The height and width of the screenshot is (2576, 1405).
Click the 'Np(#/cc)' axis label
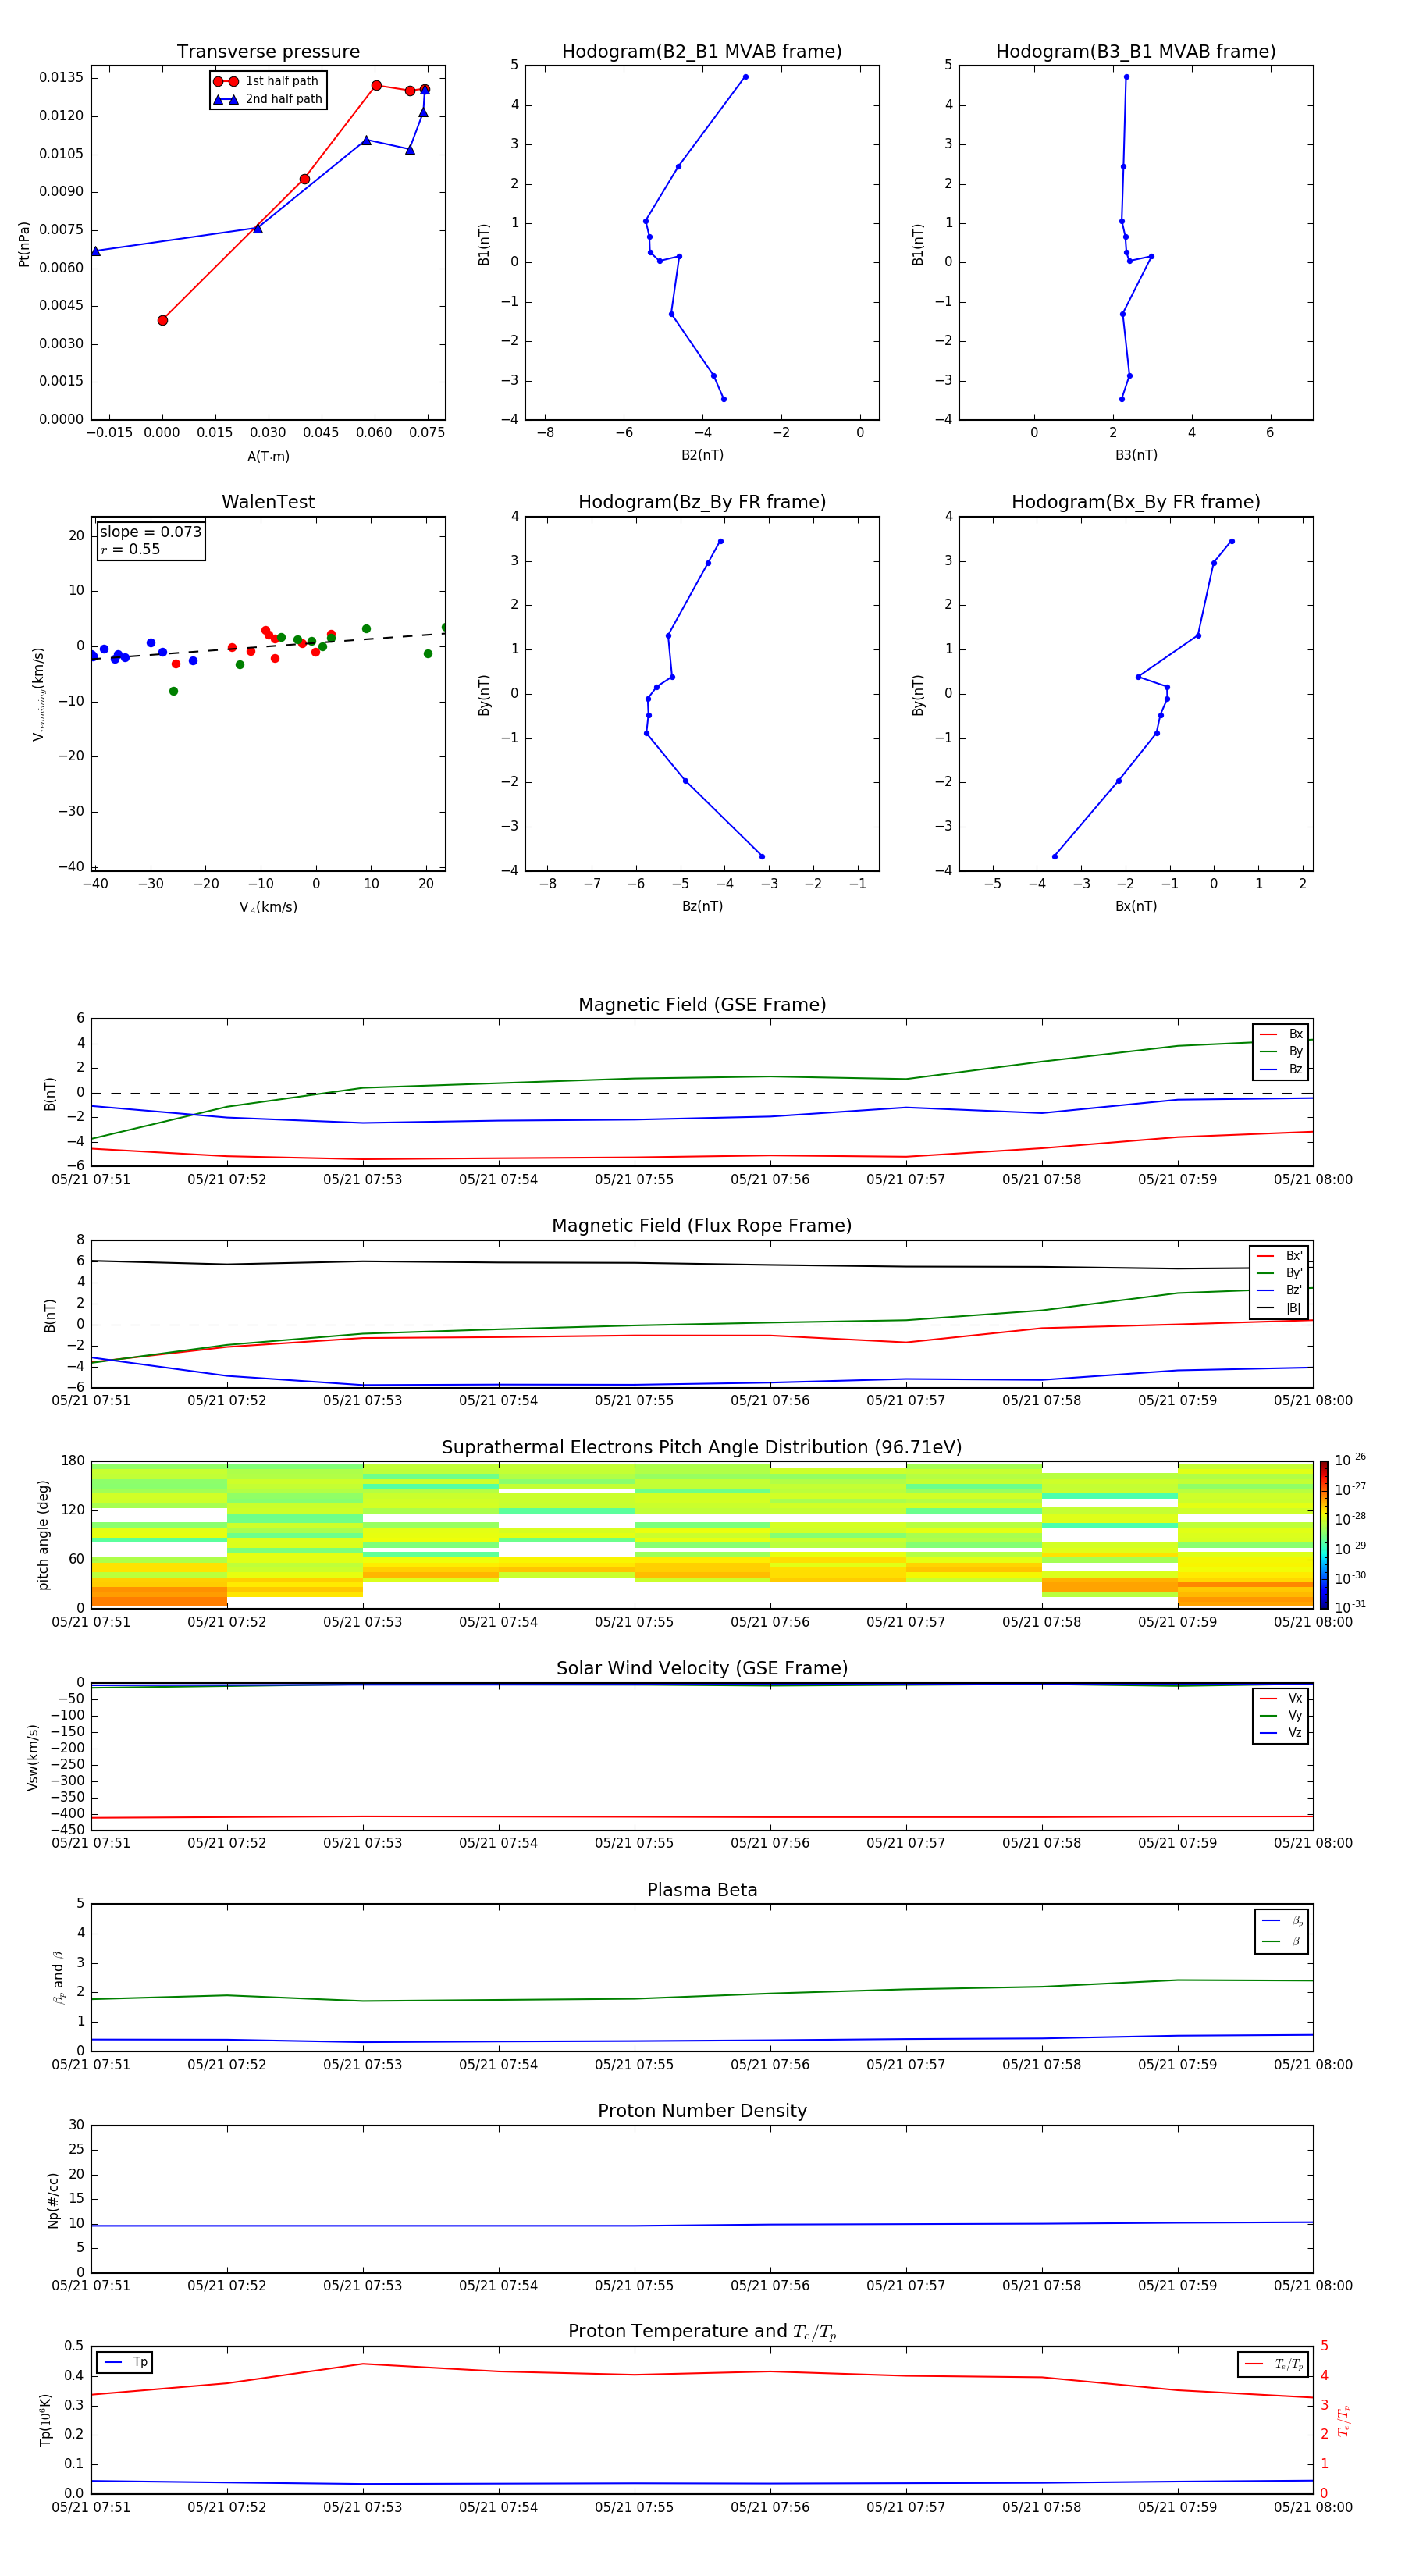53,2200
